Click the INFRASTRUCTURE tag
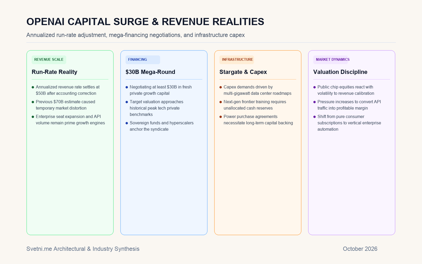Screen dimensions: 422x264 237,60
